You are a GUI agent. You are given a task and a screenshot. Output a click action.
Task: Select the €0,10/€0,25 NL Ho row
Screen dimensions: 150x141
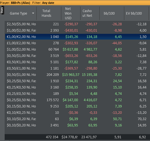click(77, 113)
